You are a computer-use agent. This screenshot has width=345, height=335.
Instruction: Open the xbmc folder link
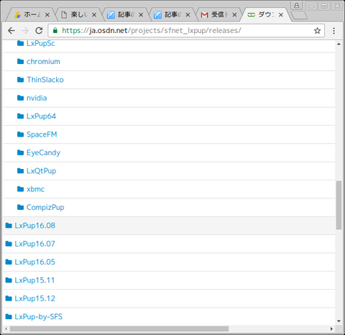tap(35, 189)
